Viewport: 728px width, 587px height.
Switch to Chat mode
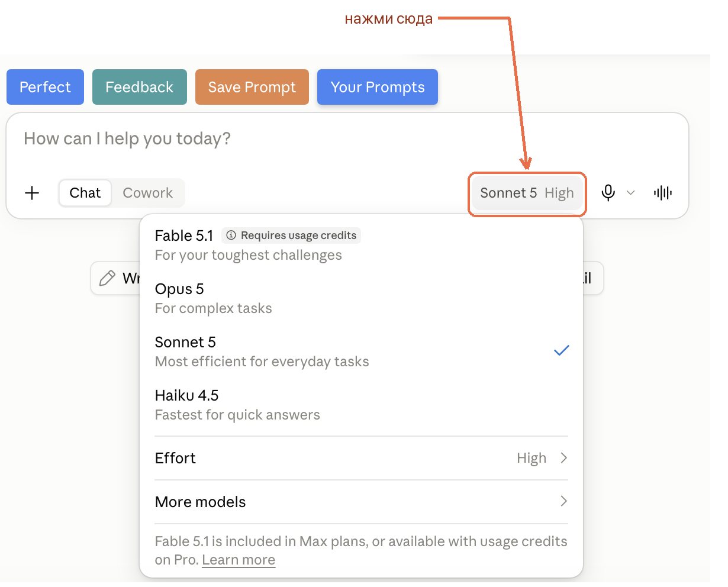coord(85,193)
